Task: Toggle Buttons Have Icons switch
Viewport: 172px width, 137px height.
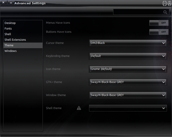Action: click(159, 32)
